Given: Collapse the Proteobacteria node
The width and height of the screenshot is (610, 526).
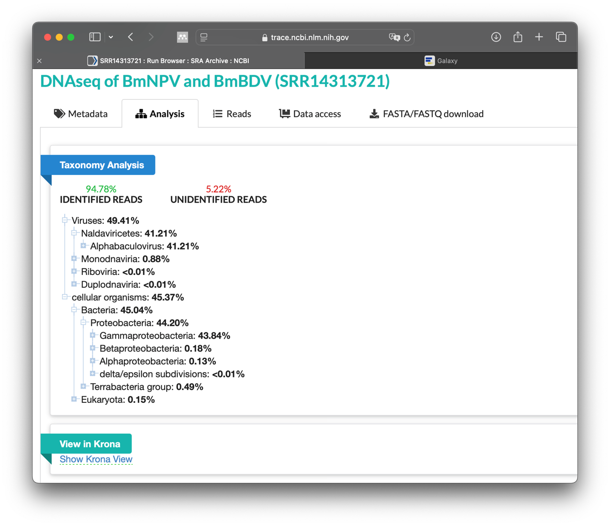Looking at the screenshot, I should 83,322.
